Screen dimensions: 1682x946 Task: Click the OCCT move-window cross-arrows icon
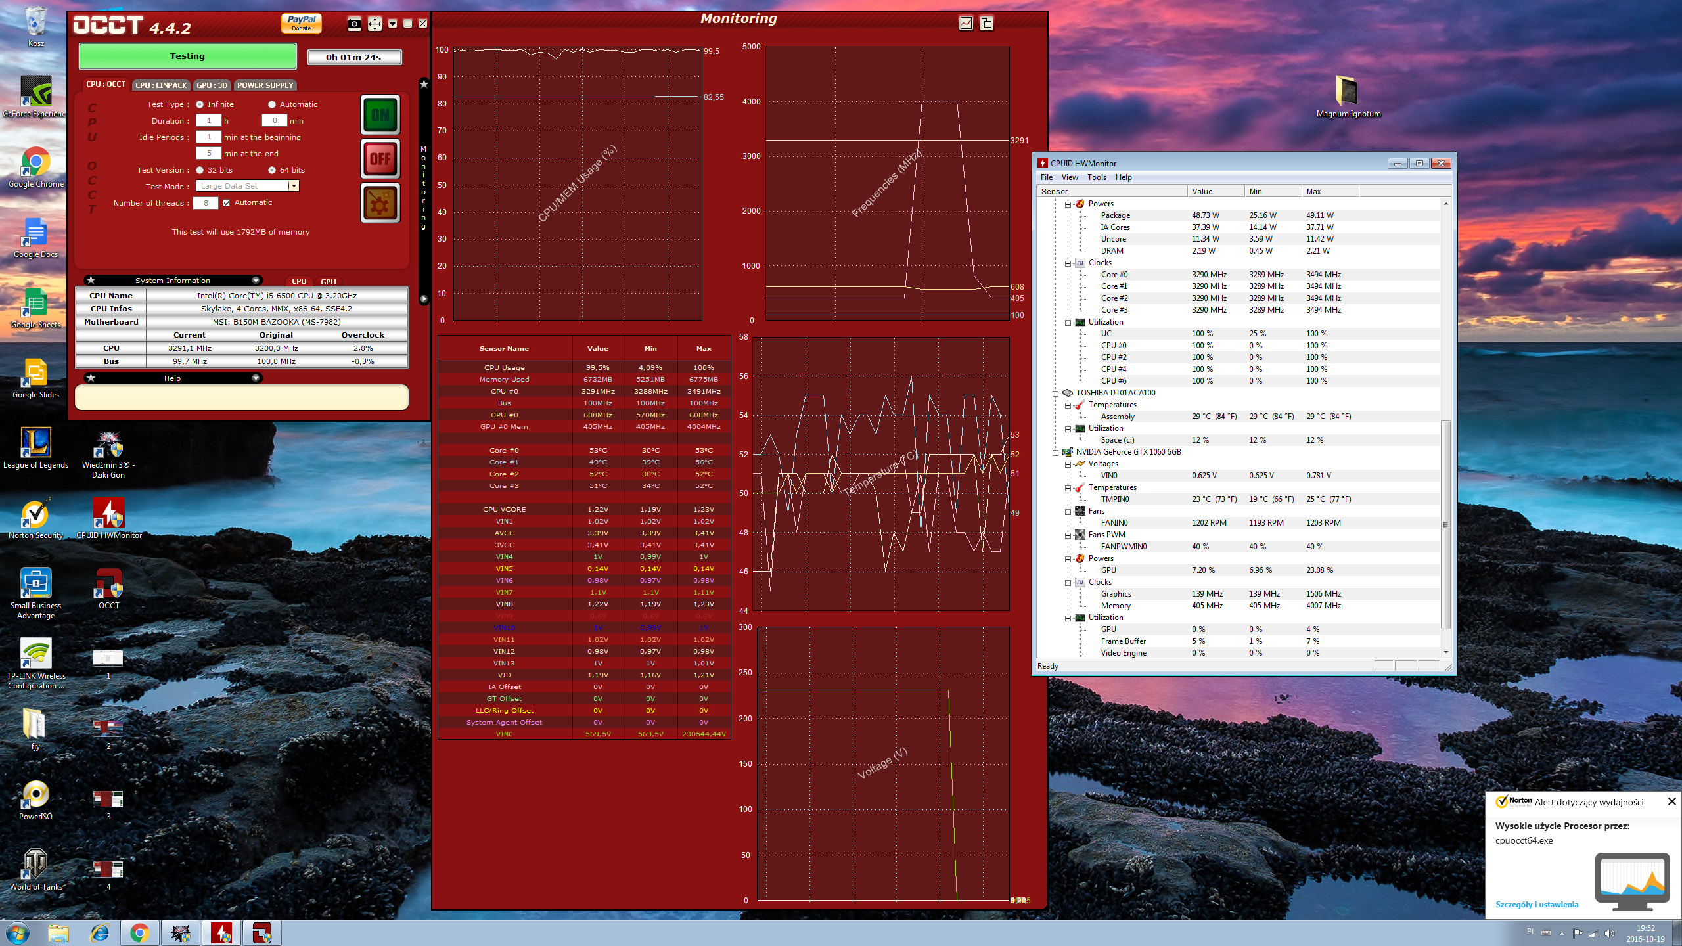(375, 24)
